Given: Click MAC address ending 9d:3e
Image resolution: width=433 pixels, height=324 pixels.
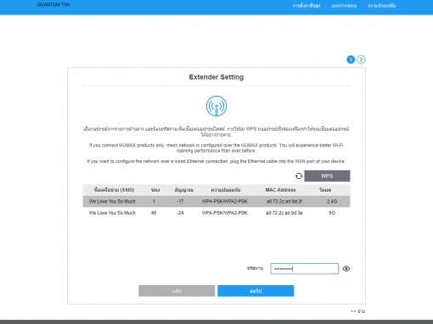Looking at the screenshot, I should pyautogui.click(x=284, y=213).
